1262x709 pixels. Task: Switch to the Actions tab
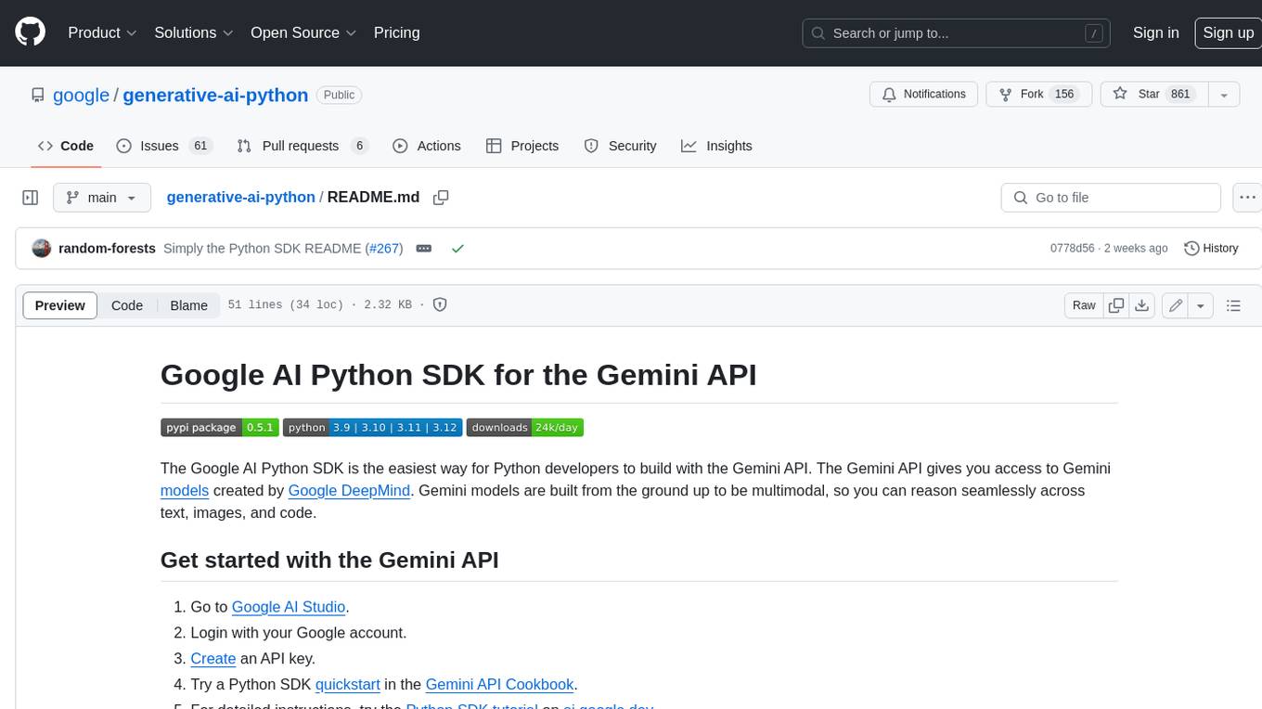click(427, 146)
